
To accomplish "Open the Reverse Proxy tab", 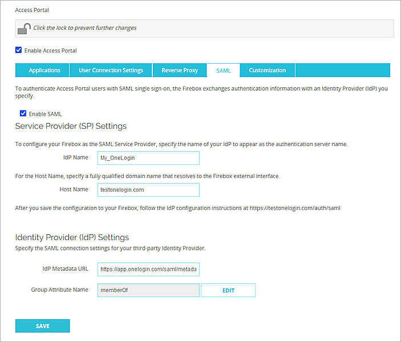I will pos(180,70).
